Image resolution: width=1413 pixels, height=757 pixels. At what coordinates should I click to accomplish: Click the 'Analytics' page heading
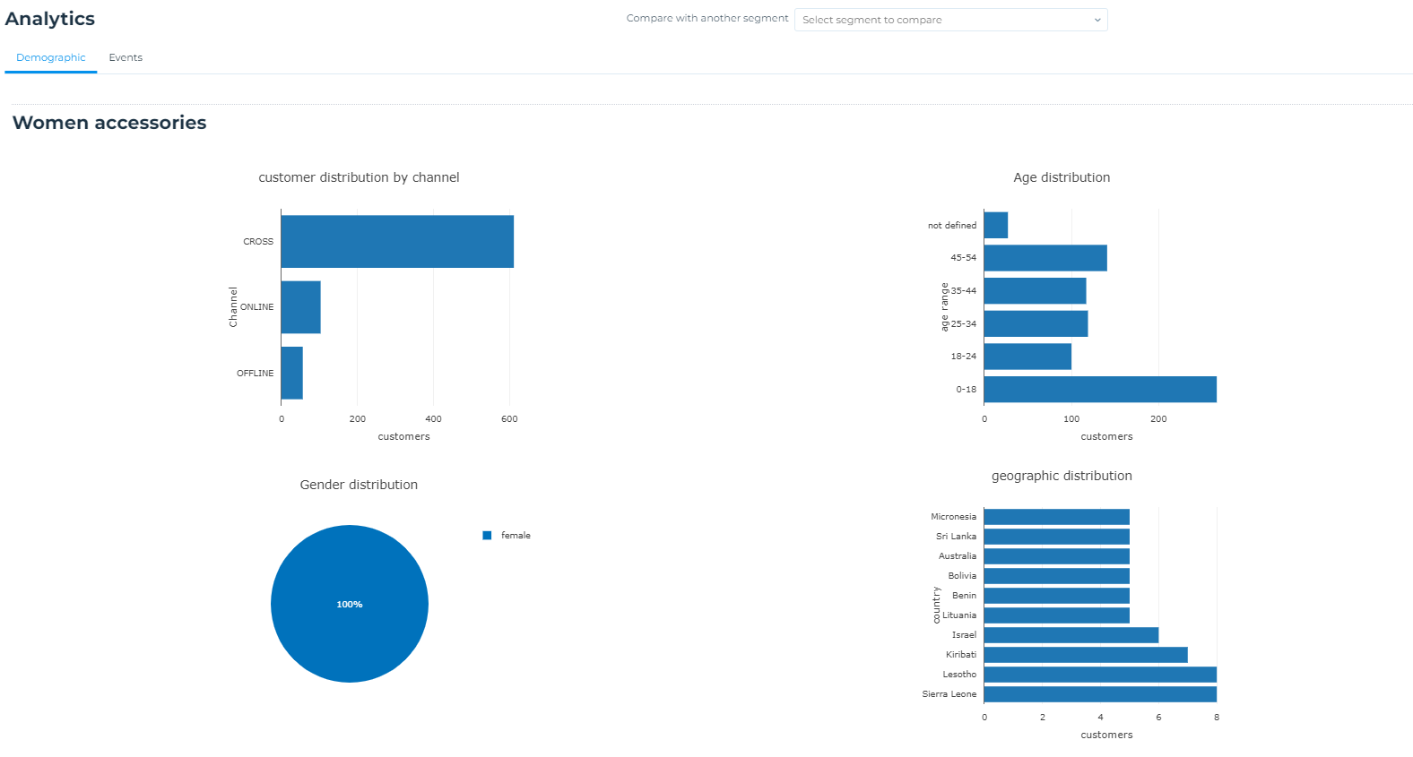tap(50, 19)
